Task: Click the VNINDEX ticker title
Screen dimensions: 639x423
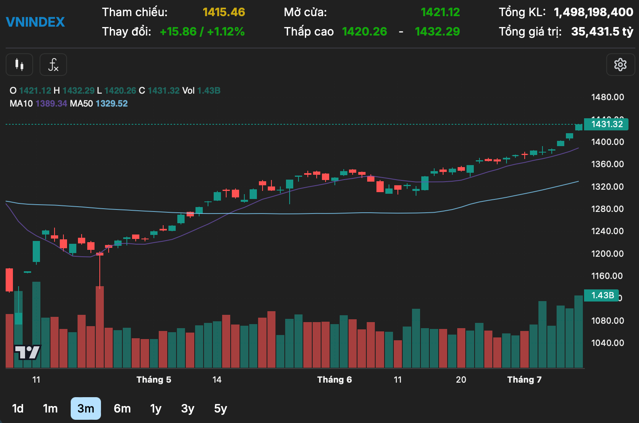Action: 36,22
